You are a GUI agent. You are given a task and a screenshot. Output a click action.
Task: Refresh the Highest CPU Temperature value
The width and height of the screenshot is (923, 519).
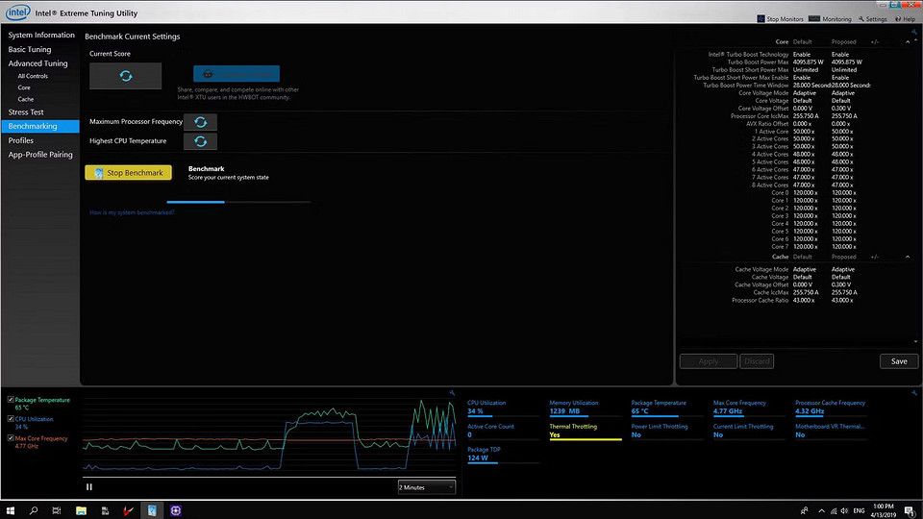[x=200, y=141]
